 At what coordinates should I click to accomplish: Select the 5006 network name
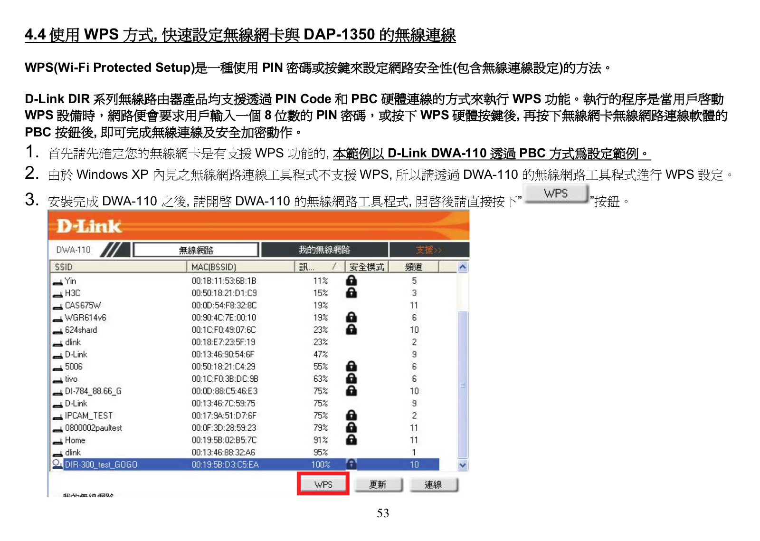coord(74,367)
